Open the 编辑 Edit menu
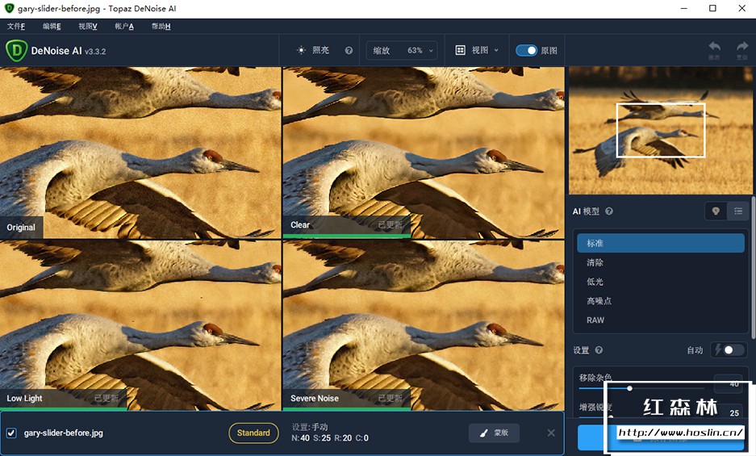Viewport: 756px width, 456px height. [52, 26]
